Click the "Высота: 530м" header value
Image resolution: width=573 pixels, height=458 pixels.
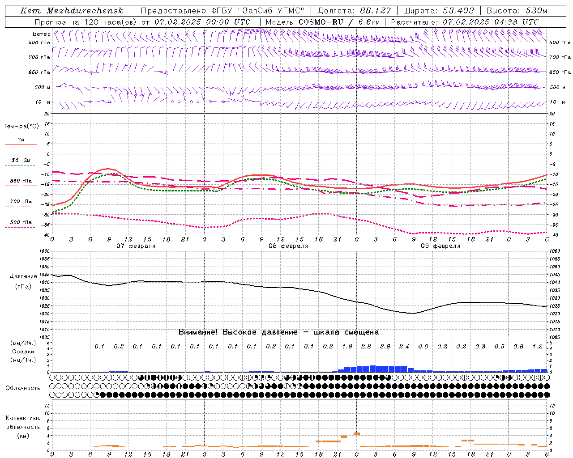(x=517, y=11)
